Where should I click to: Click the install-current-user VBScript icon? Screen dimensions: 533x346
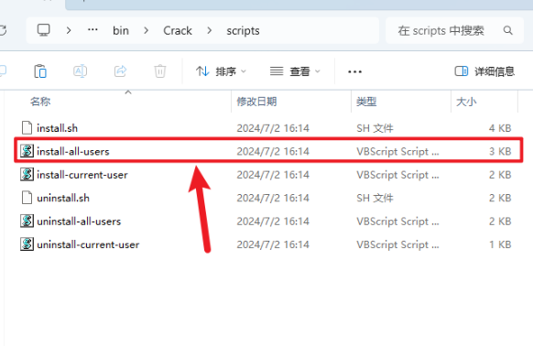point(27,174)
